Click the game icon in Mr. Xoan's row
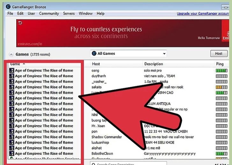The height and width of the screenshot is (165, 232). tap(12, 126)
